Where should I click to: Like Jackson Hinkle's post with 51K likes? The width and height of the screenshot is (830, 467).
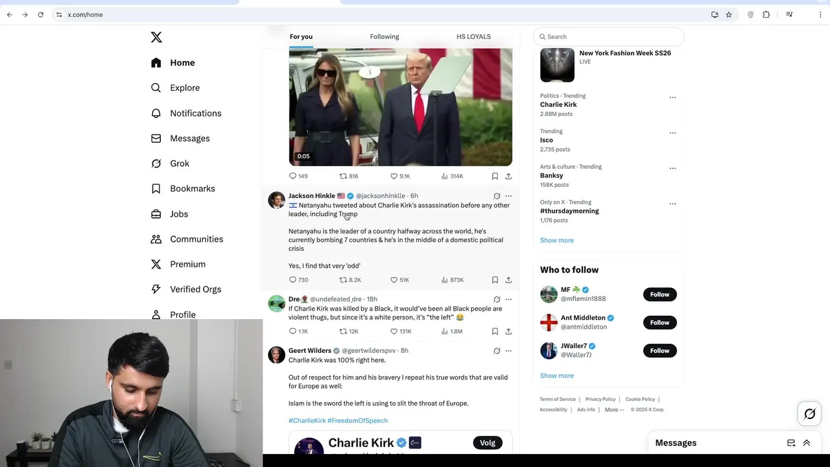(x=399, y=280)
